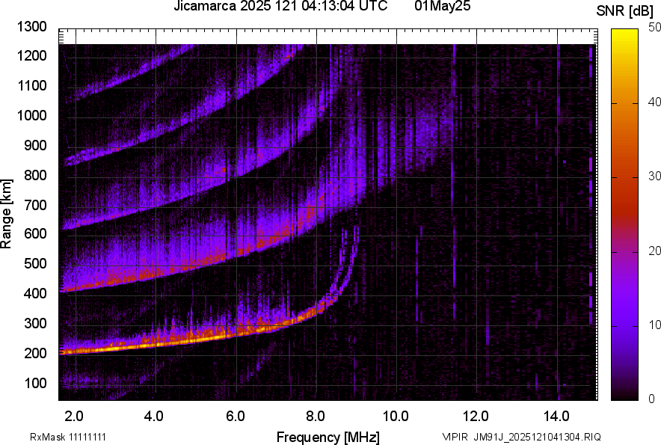
Task: Click the range tick label '600'
Action: tap(35, 233)
